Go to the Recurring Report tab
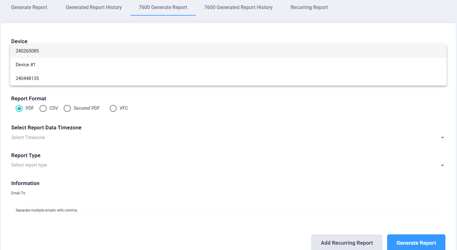Viewport: 457px width, 250px height. (x=309, y=7)
